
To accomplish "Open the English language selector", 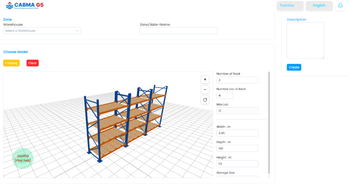I will [x=319, y=6].
